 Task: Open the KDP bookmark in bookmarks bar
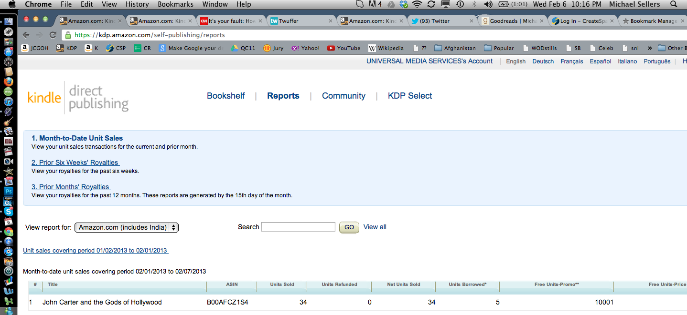tap(66, 48)
